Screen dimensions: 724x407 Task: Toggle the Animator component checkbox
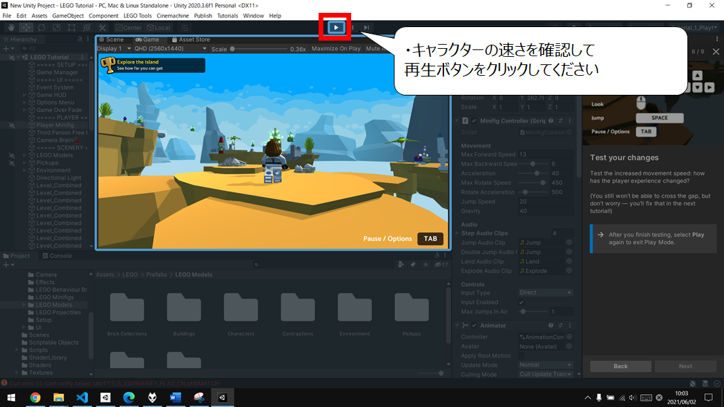pyautogui.click(x=475, y=325)
